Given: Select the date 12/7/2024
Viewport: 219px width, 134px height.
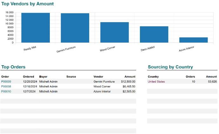Looking at the screenshot, I should 29,91.
